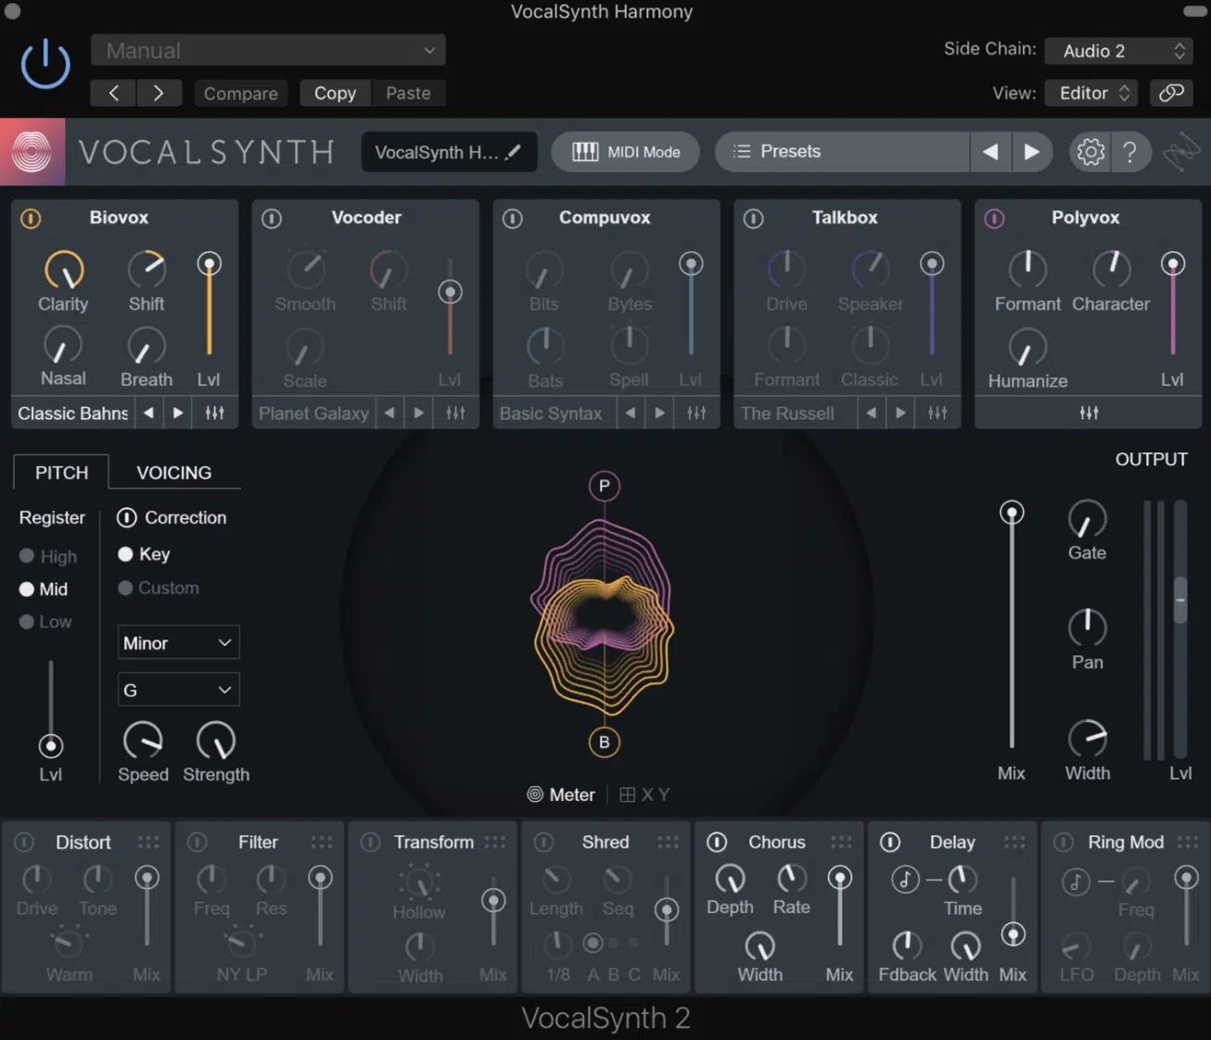
Task: Open the Planet Galaxy preset name
Action: (313, 413)
